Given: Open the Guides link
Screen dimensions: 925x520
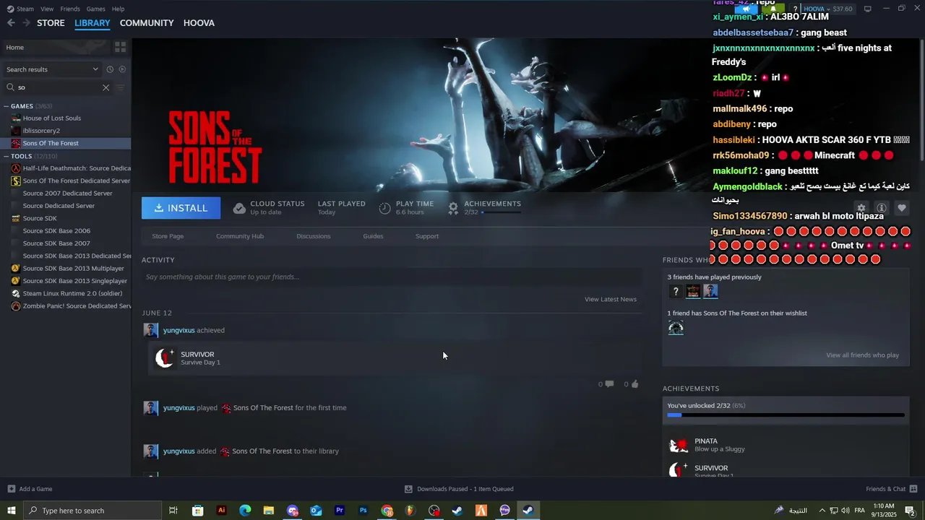Looking at the screenshot, I should coord(373,236).
